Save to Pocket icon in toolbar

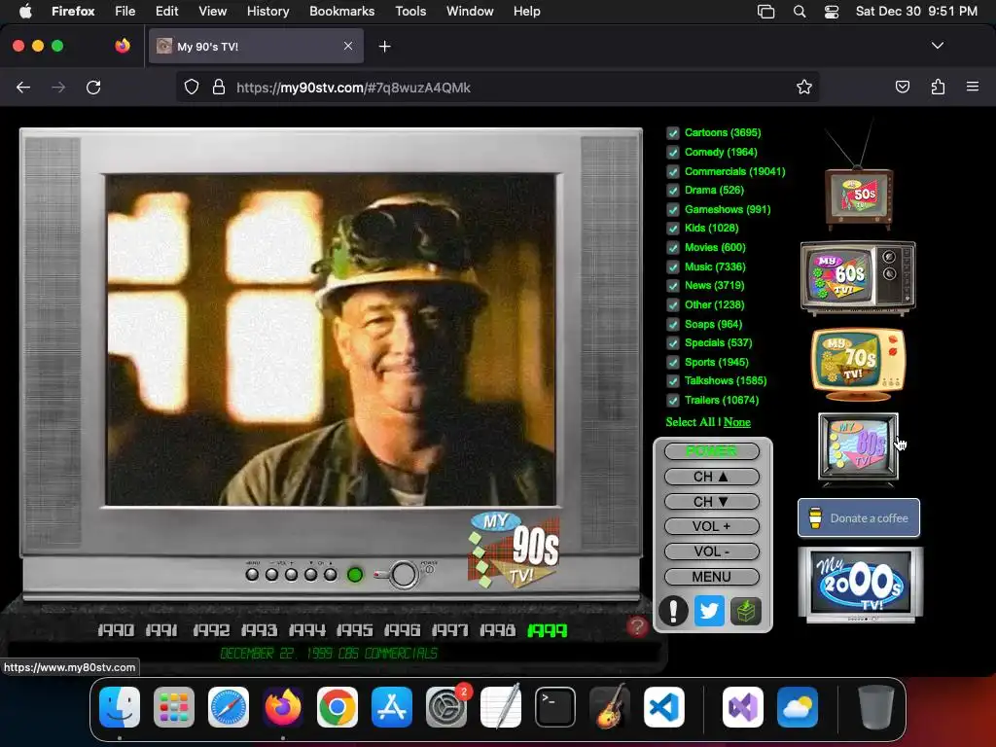click(902, 87)
